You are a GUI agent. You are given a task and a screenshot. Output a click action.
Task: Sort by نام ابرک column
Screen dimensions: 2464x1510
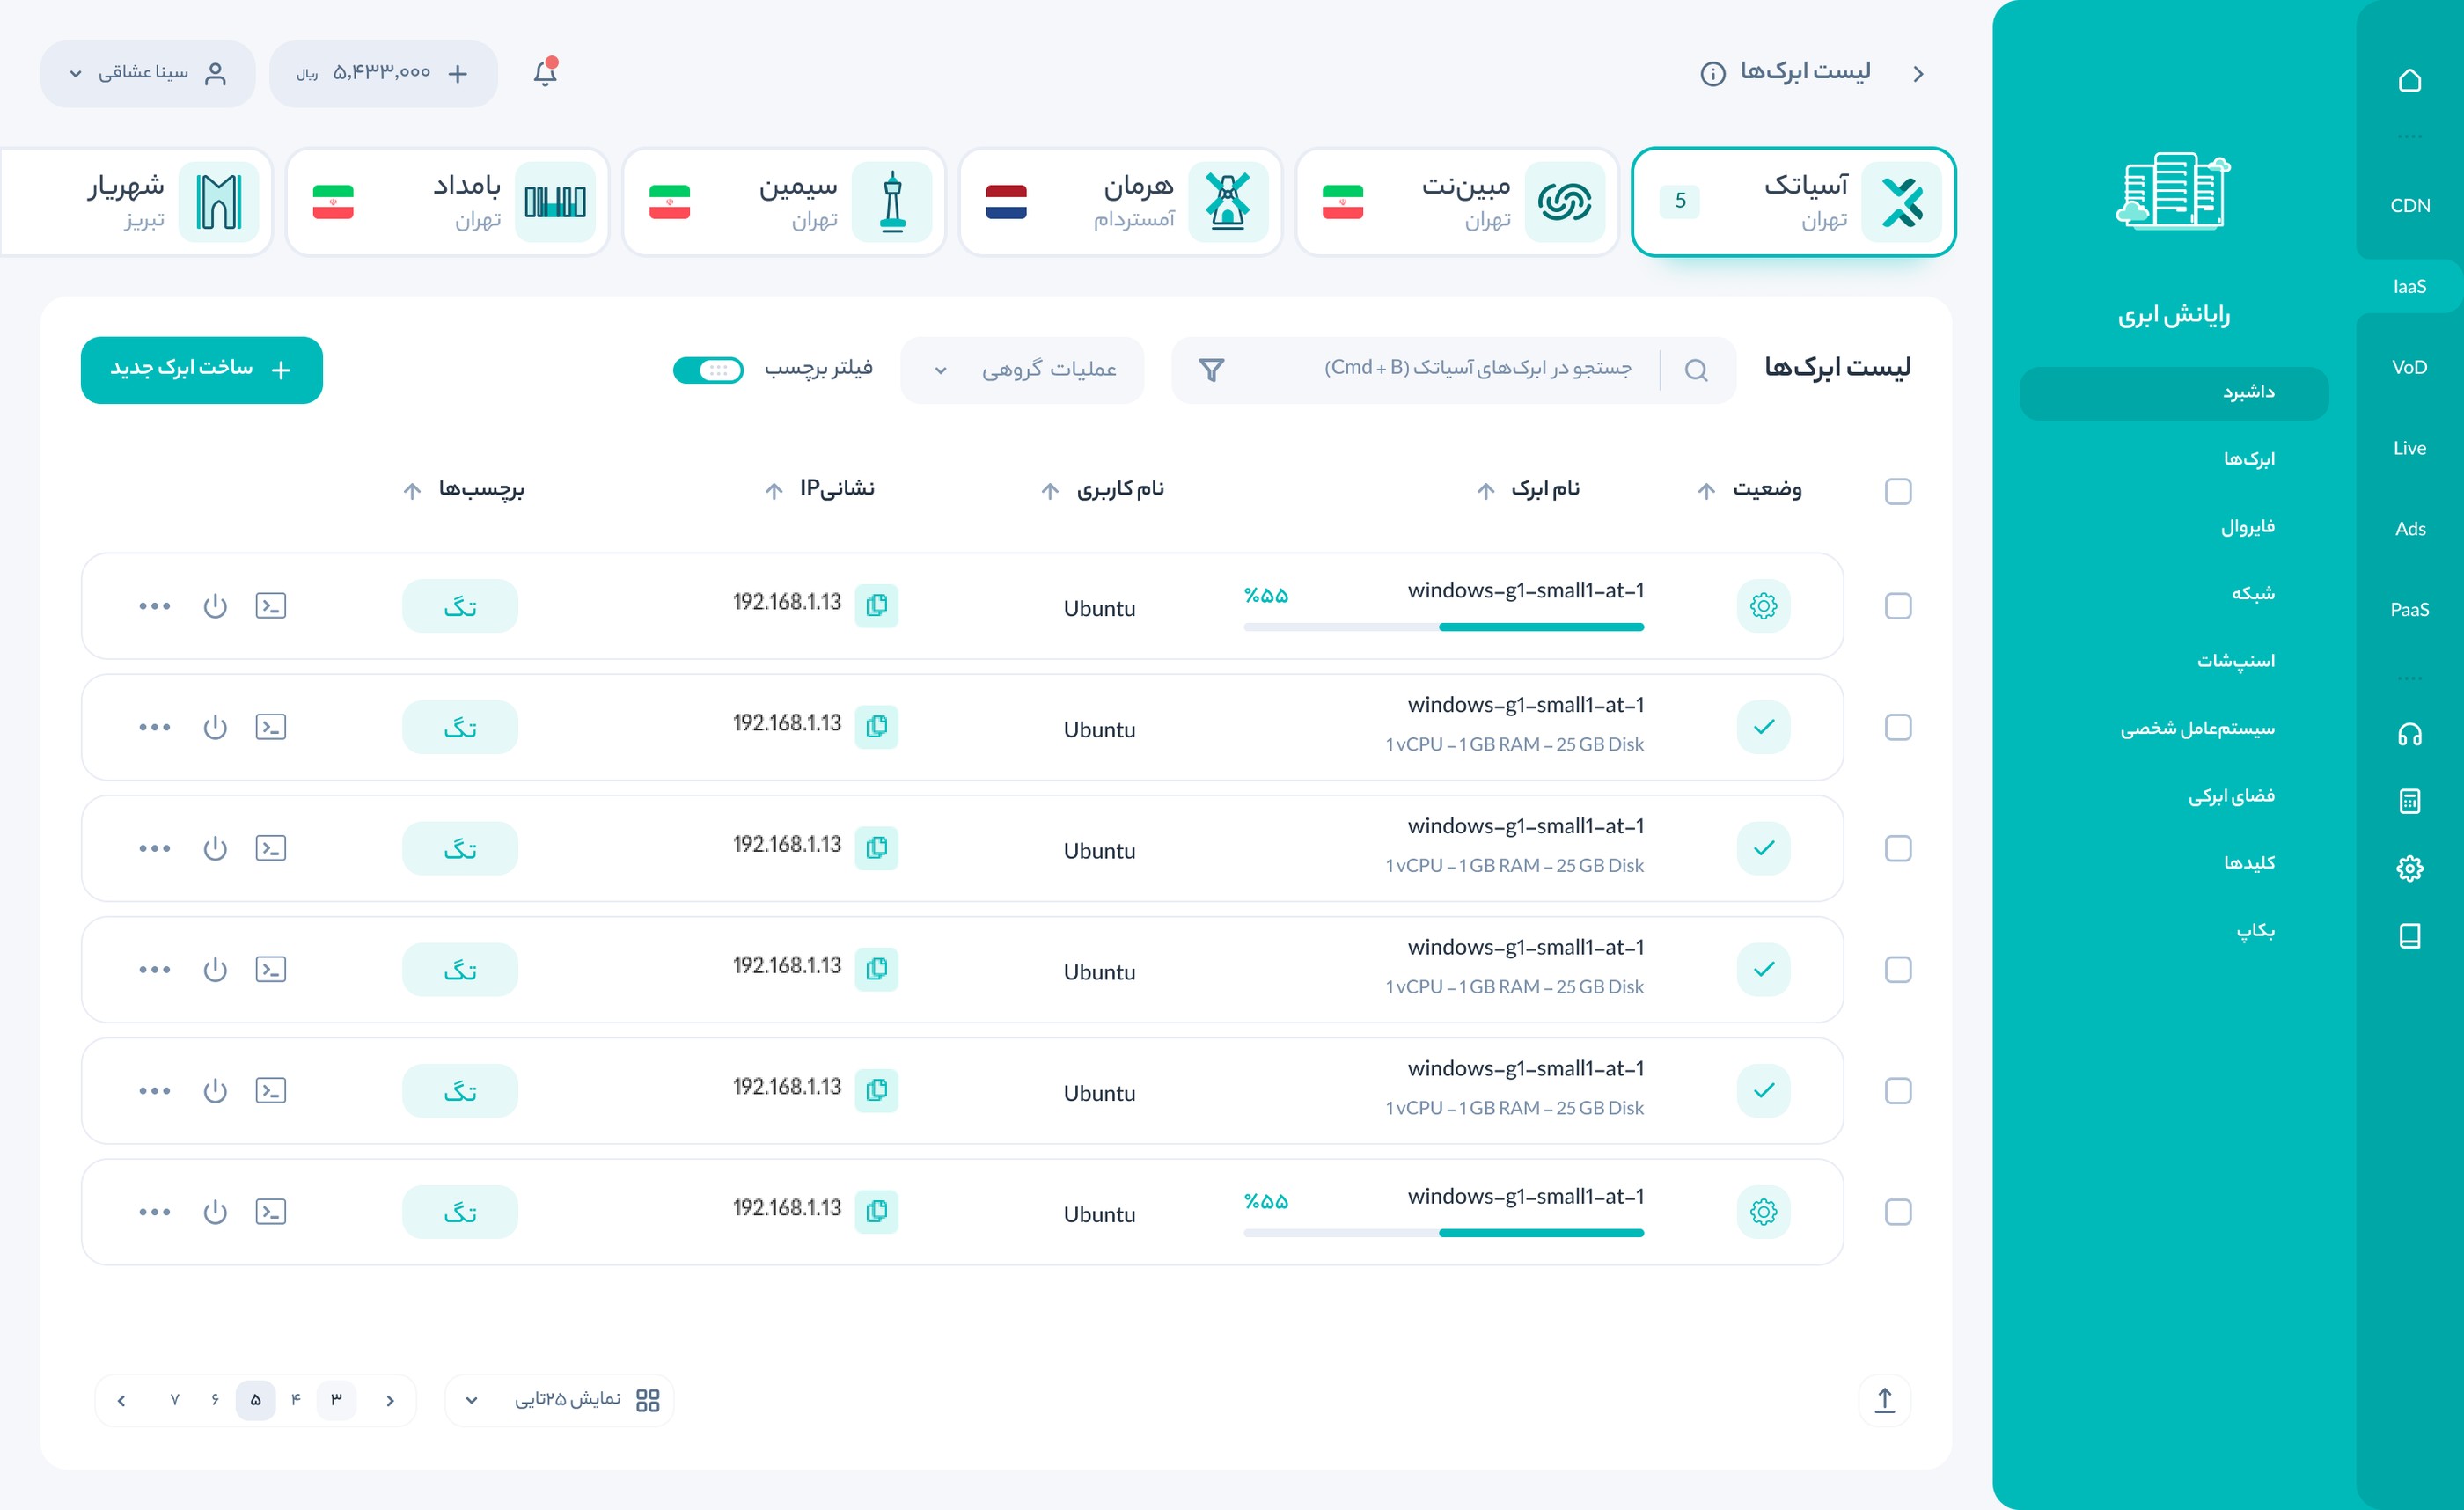point(1486,491)
